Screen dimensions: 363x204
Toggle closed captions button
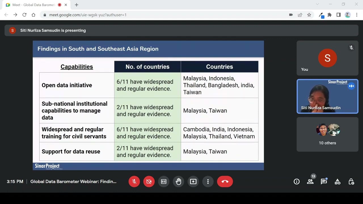(x=164, y=182)
